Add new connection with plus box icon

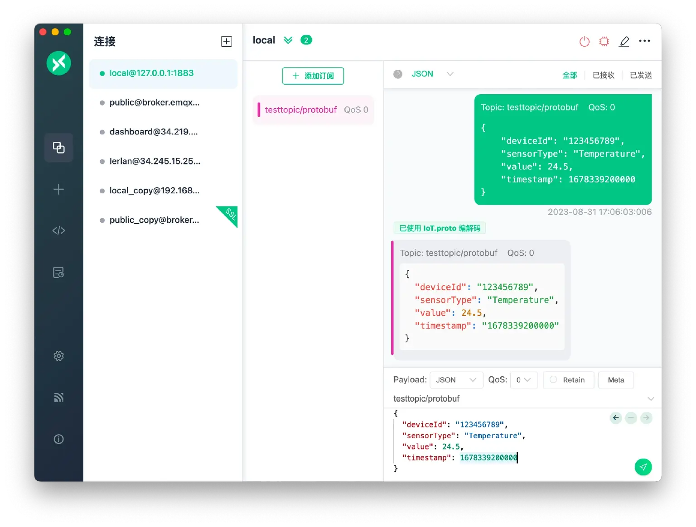(x=226, y=42)
